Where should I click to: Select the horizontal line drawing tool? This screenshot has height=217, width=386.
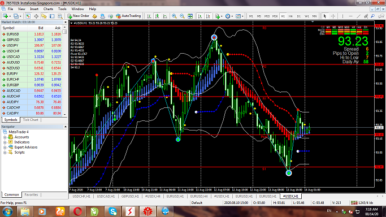350,16
